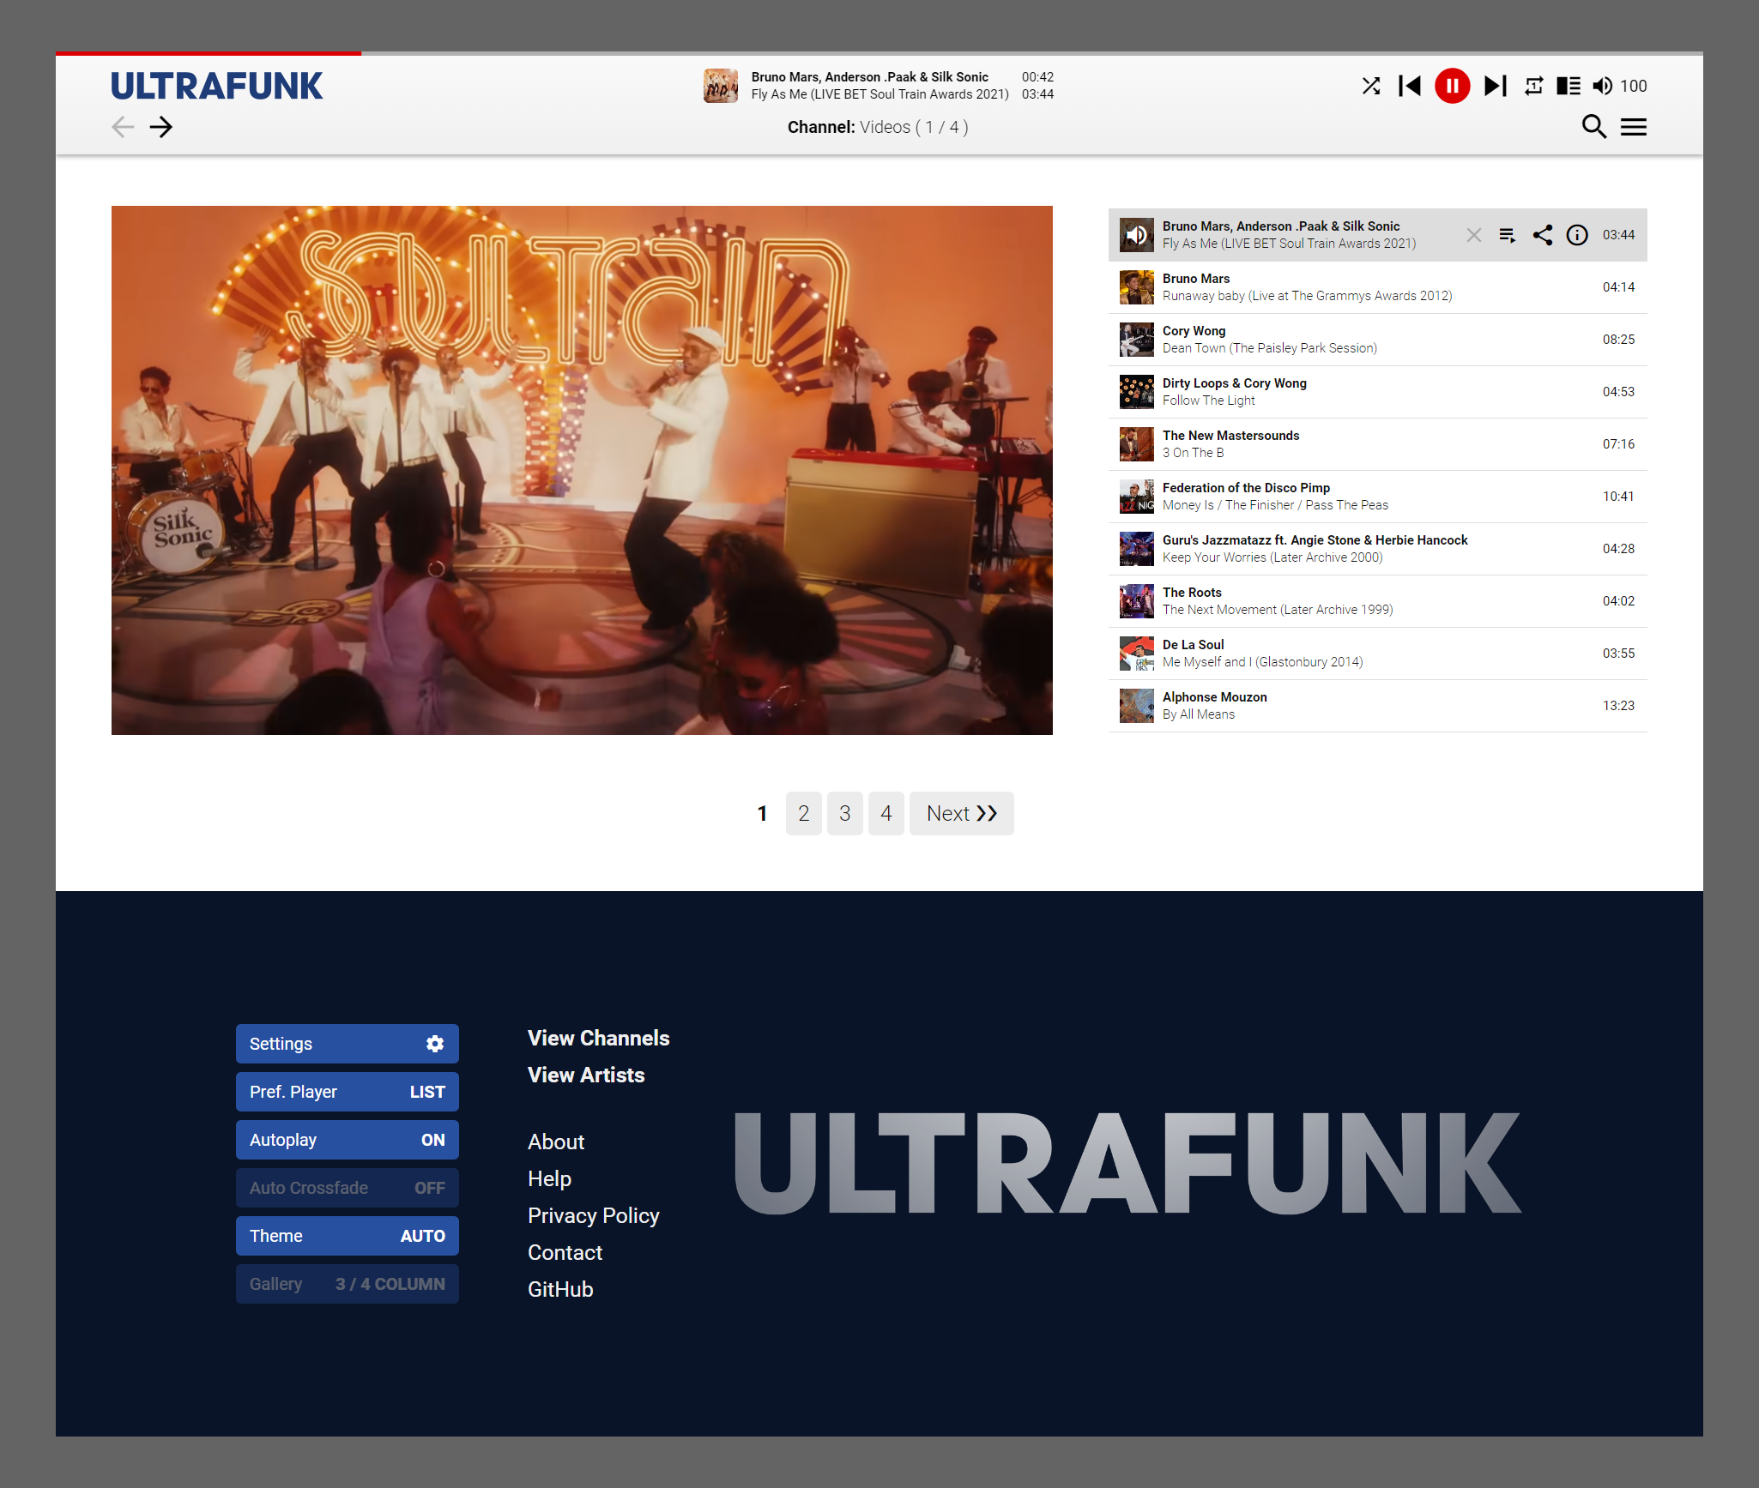The height and width of the screenshot is (1488, 1759).
Task: Click the large footer ULTRAFUNK logo
Action: pos(1128,1163)
